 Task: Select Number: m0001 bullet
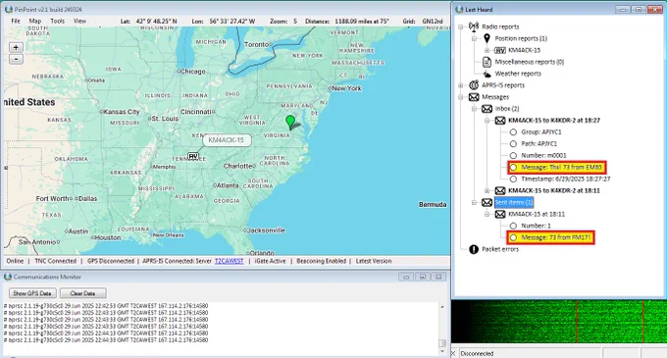513,156
